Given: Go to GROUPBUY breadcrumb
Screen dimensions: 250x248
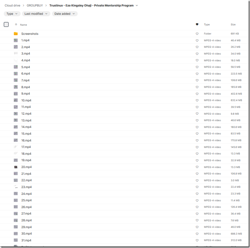Looking at the screenshot, I should coord(35,5).
